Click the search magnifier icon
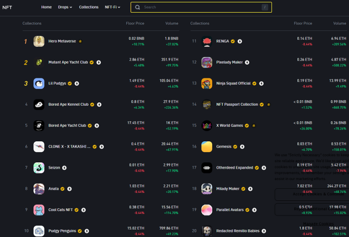The image size is (349, 237). click(x=138, y=7)
